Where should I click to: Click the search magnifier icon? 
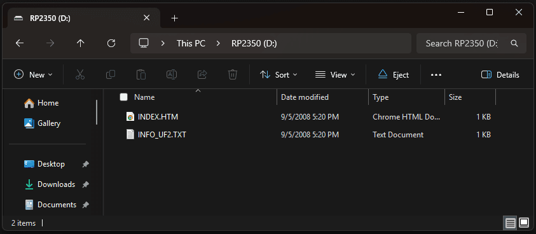point(514,43)
